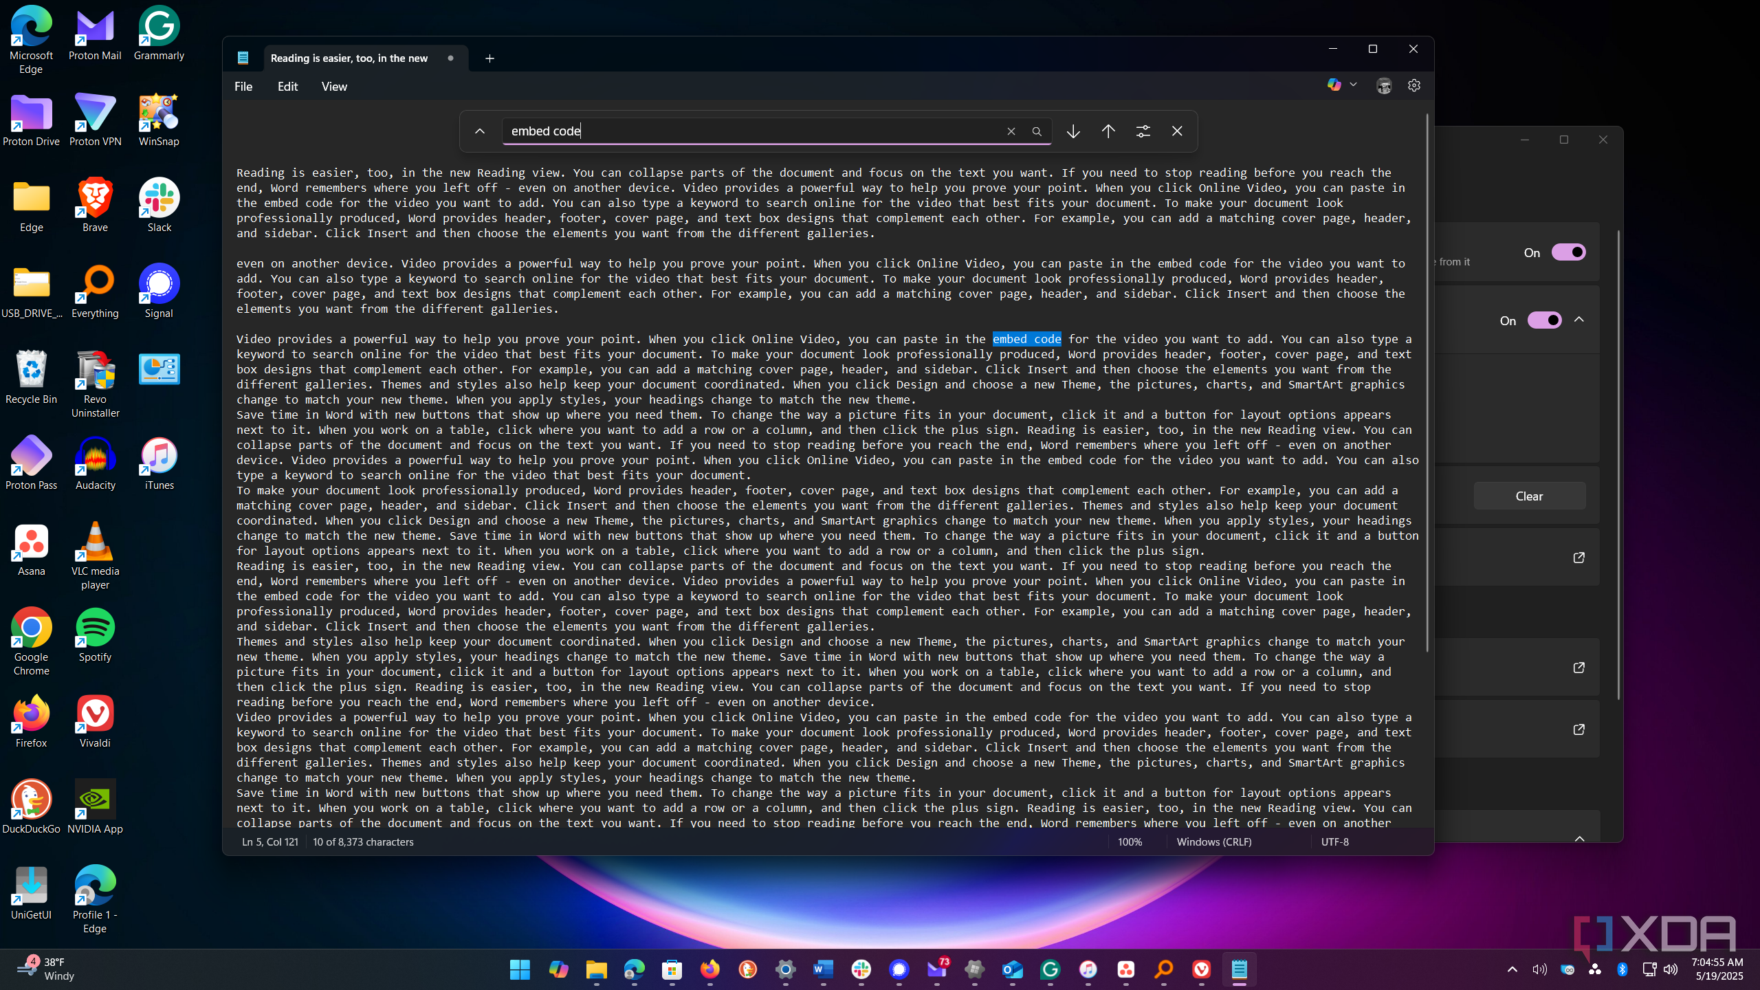Open the View menu

(x=334, y=87)
